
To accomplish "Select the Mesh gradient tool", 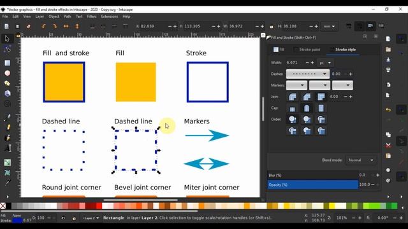I will (x=7, y=172).
